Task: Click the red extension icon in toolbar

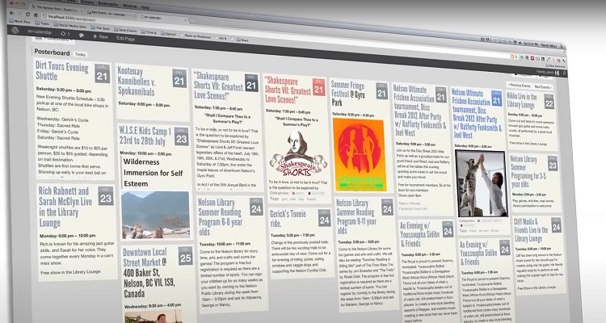Action: point(532,58)
